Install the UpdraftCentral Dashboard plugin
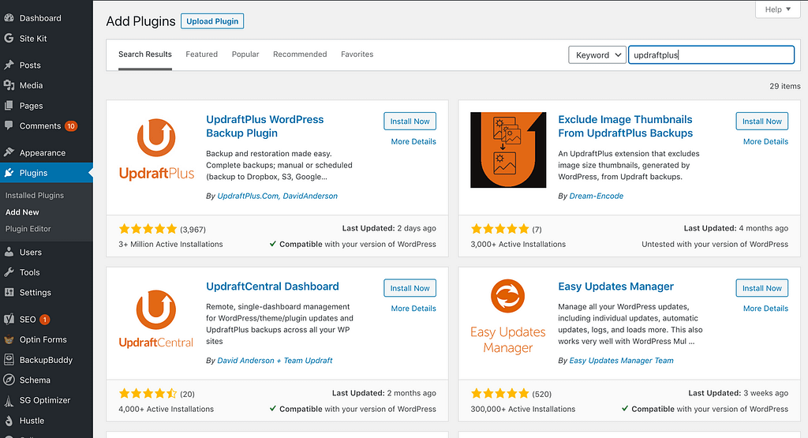 (410, 288)
